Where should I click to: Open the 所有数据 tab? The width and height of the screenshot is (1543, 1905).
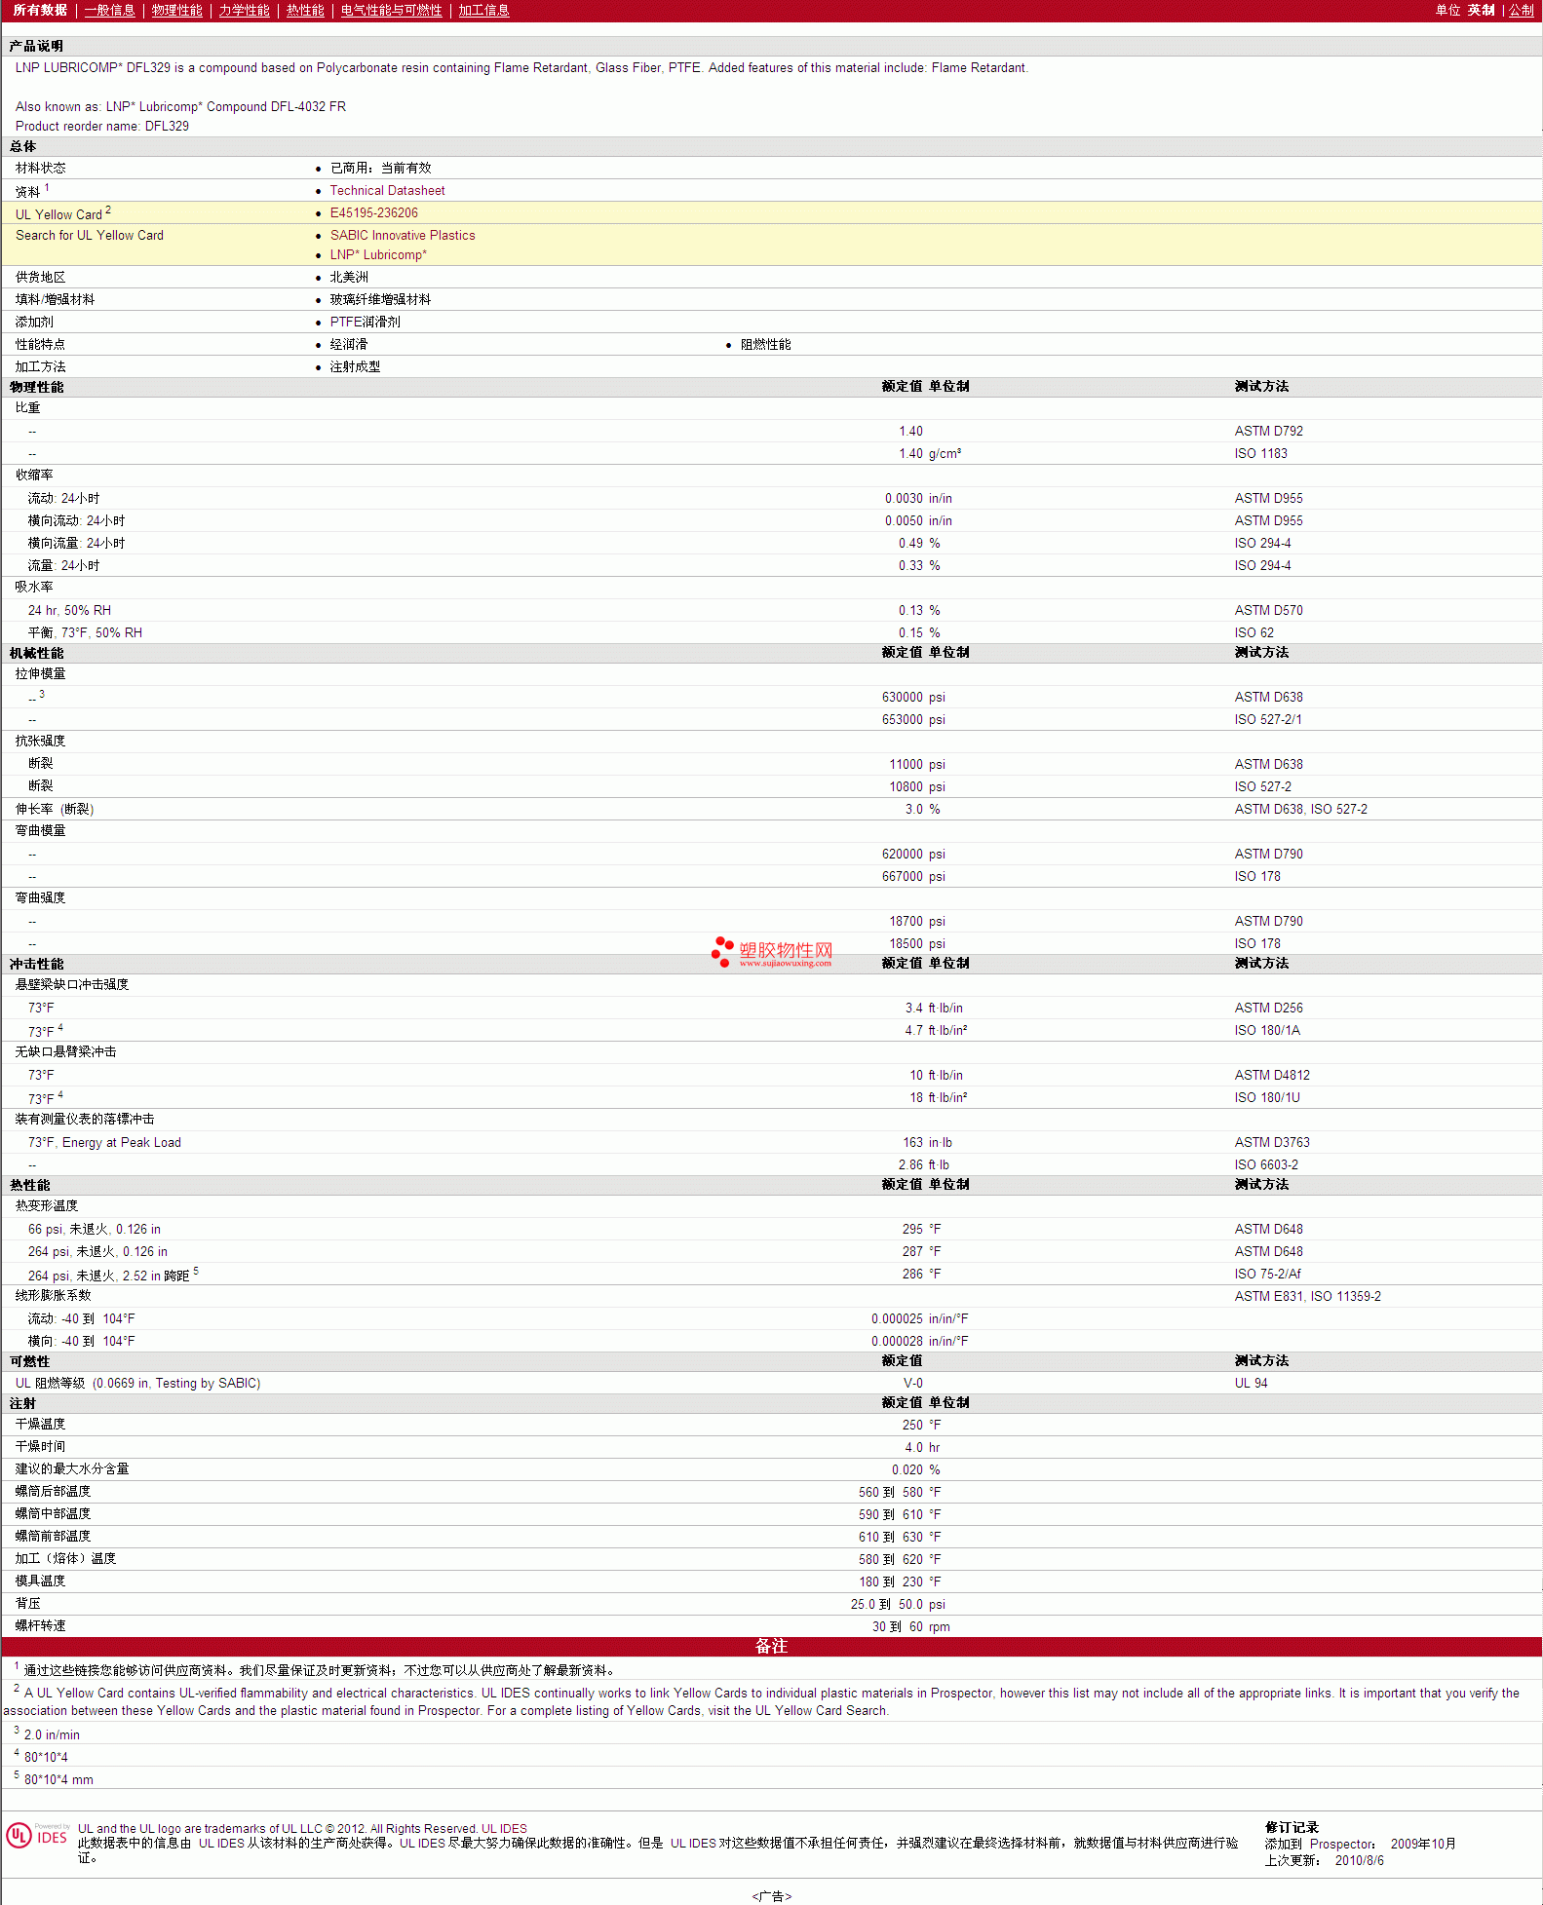pos(40,10)
